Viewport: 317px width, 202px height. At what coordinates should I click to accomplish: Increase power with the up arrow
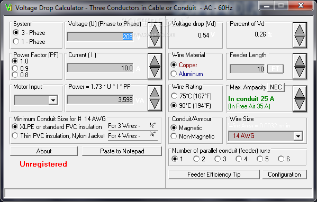pos(155,93)
